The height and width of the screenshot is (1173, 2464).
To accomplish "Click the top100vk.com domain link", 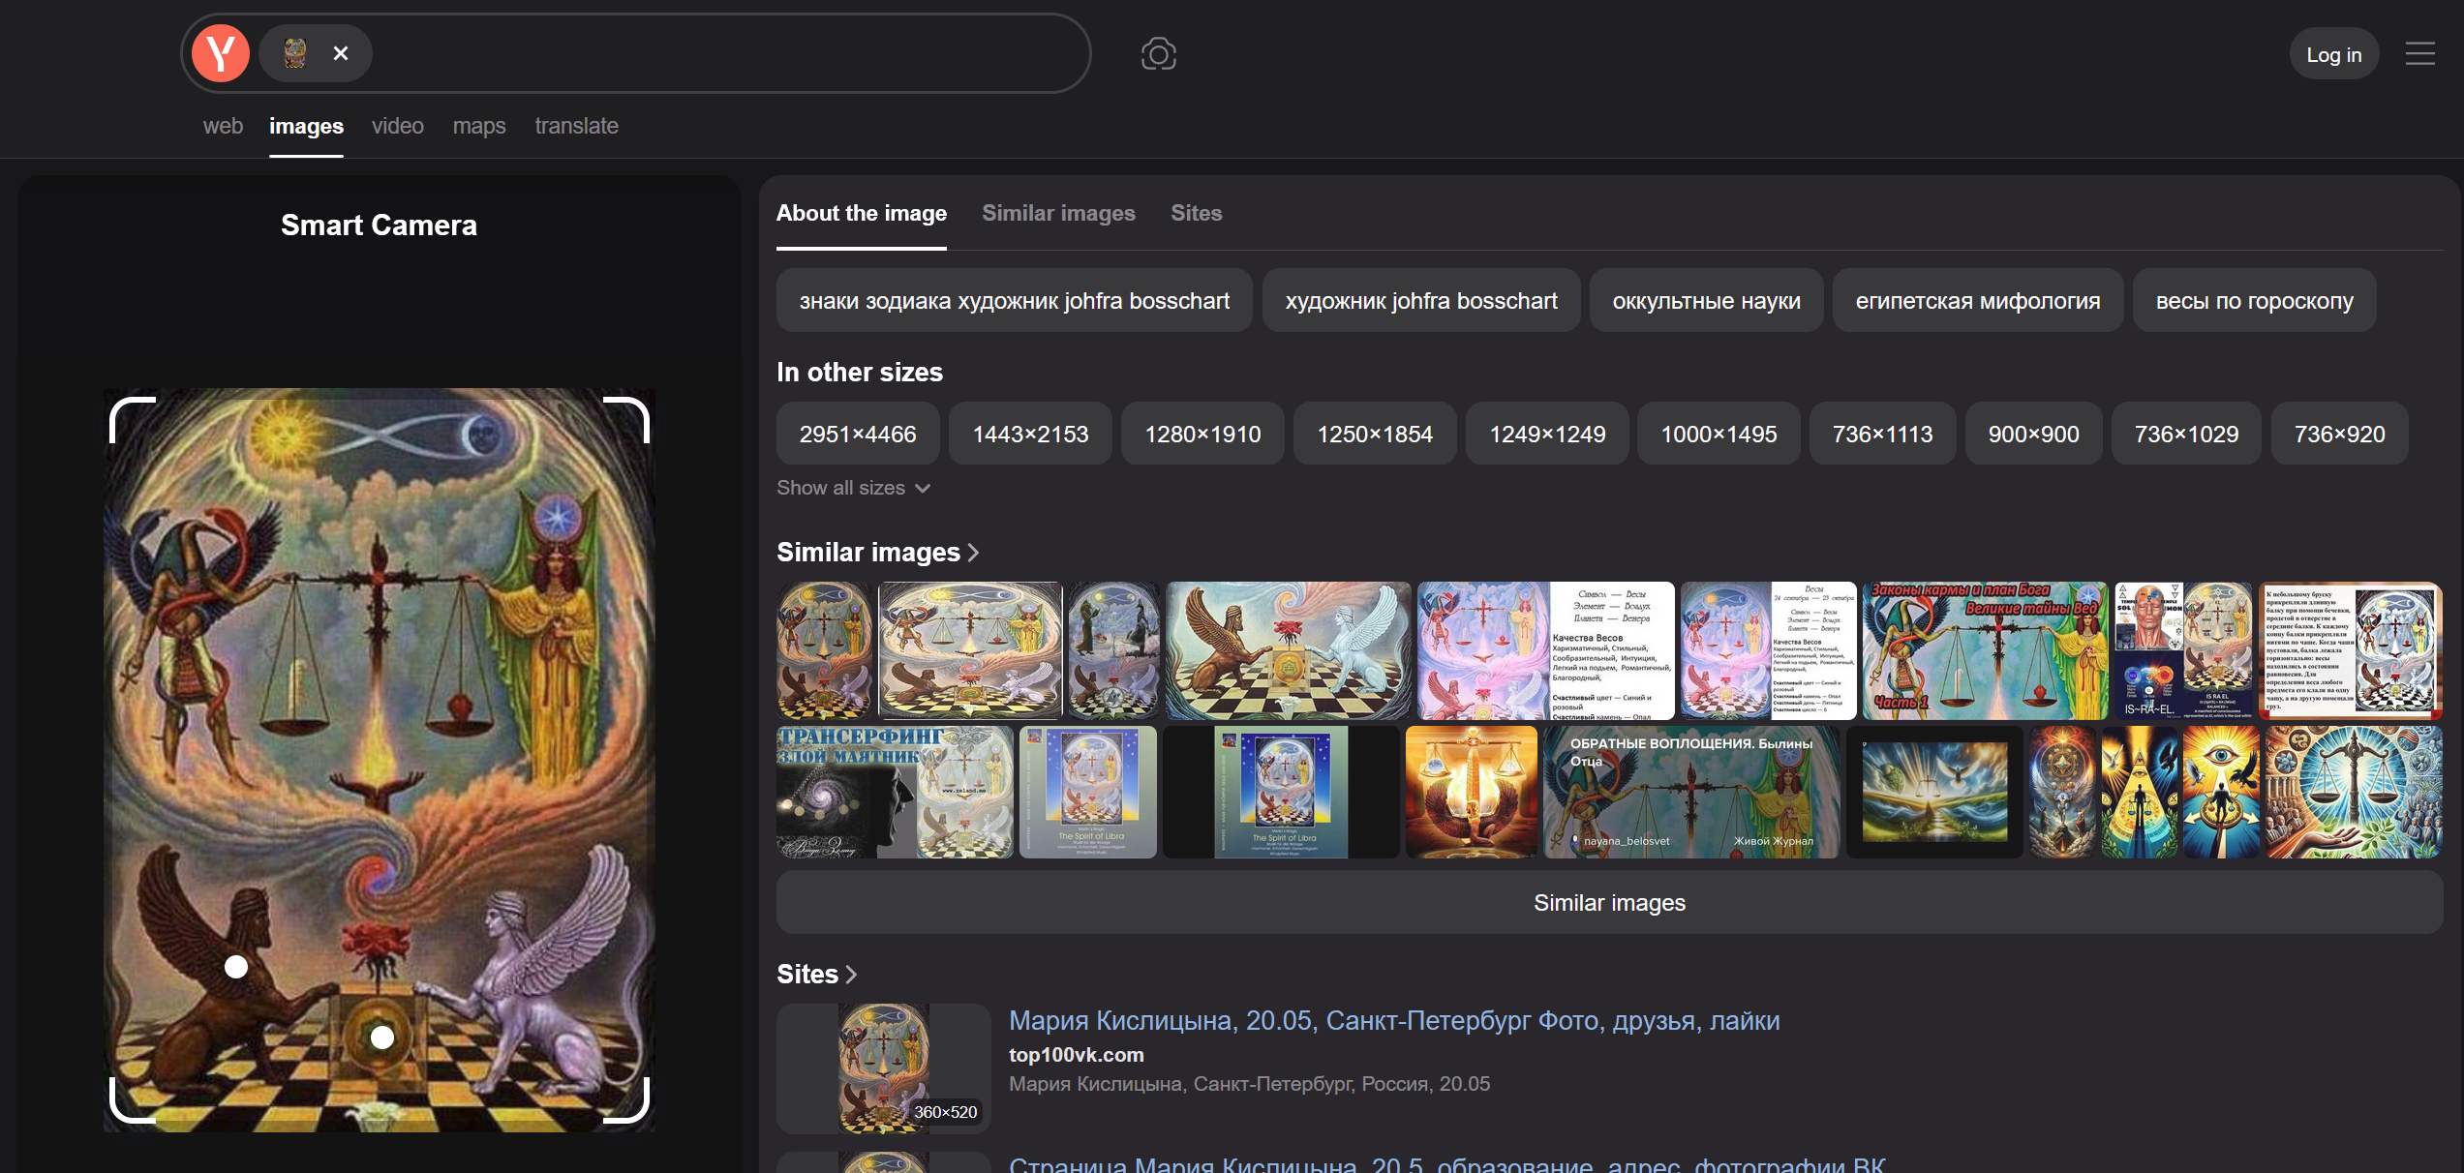I will (1076, 1055).
